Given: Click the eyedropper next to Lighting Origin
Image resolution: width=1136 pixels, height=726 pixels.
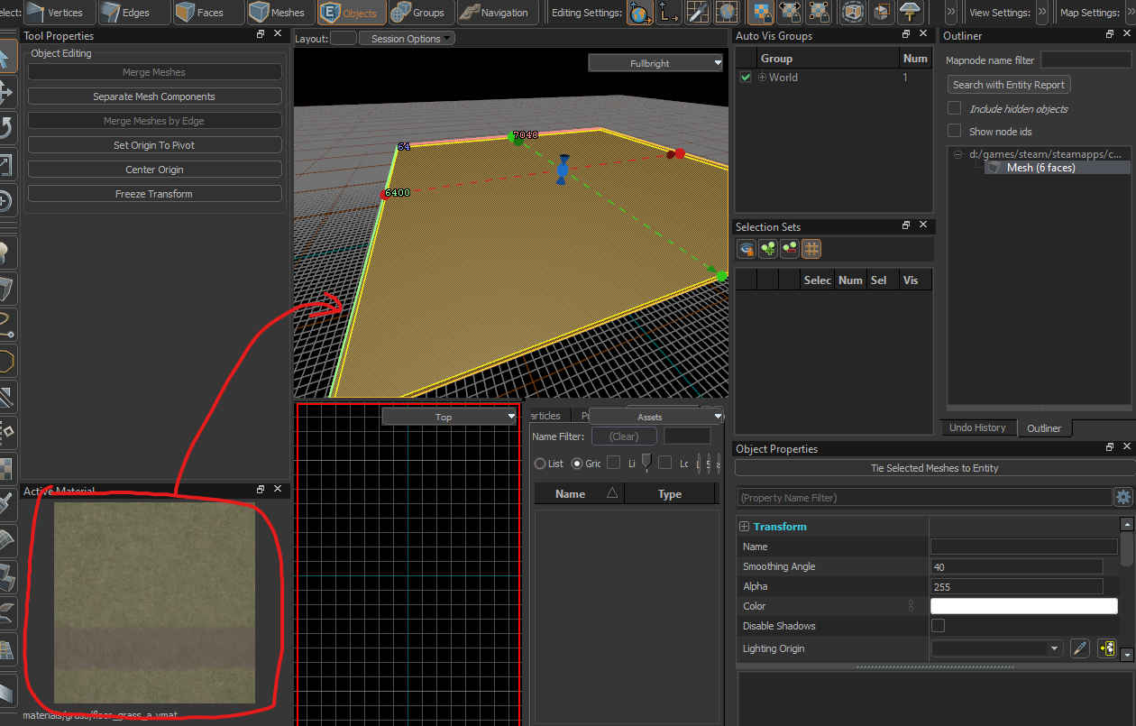Looking at the screenshot, I should 1079,648.
